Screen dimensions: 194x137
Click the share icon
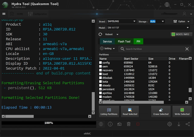188,124
